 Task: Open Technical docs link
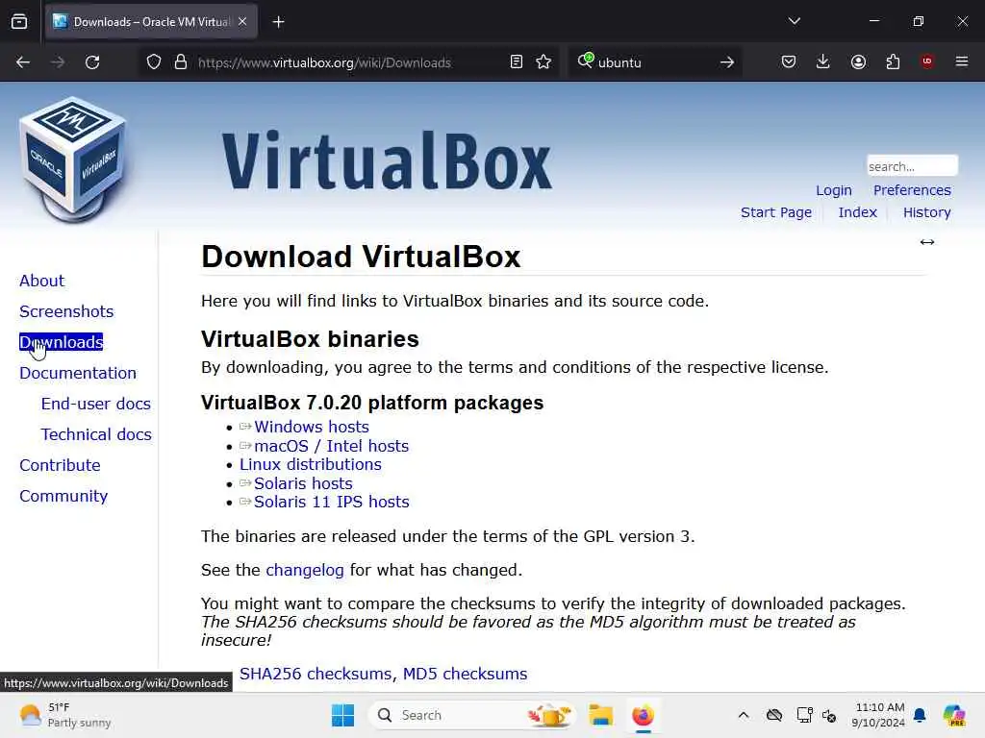[96, 434]
